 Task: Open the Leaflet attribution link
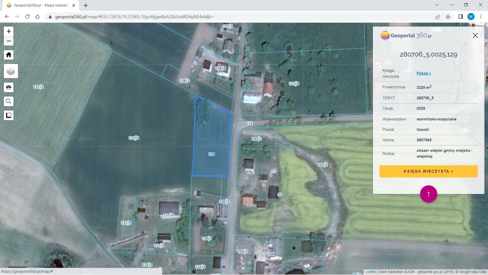(370, 272)
